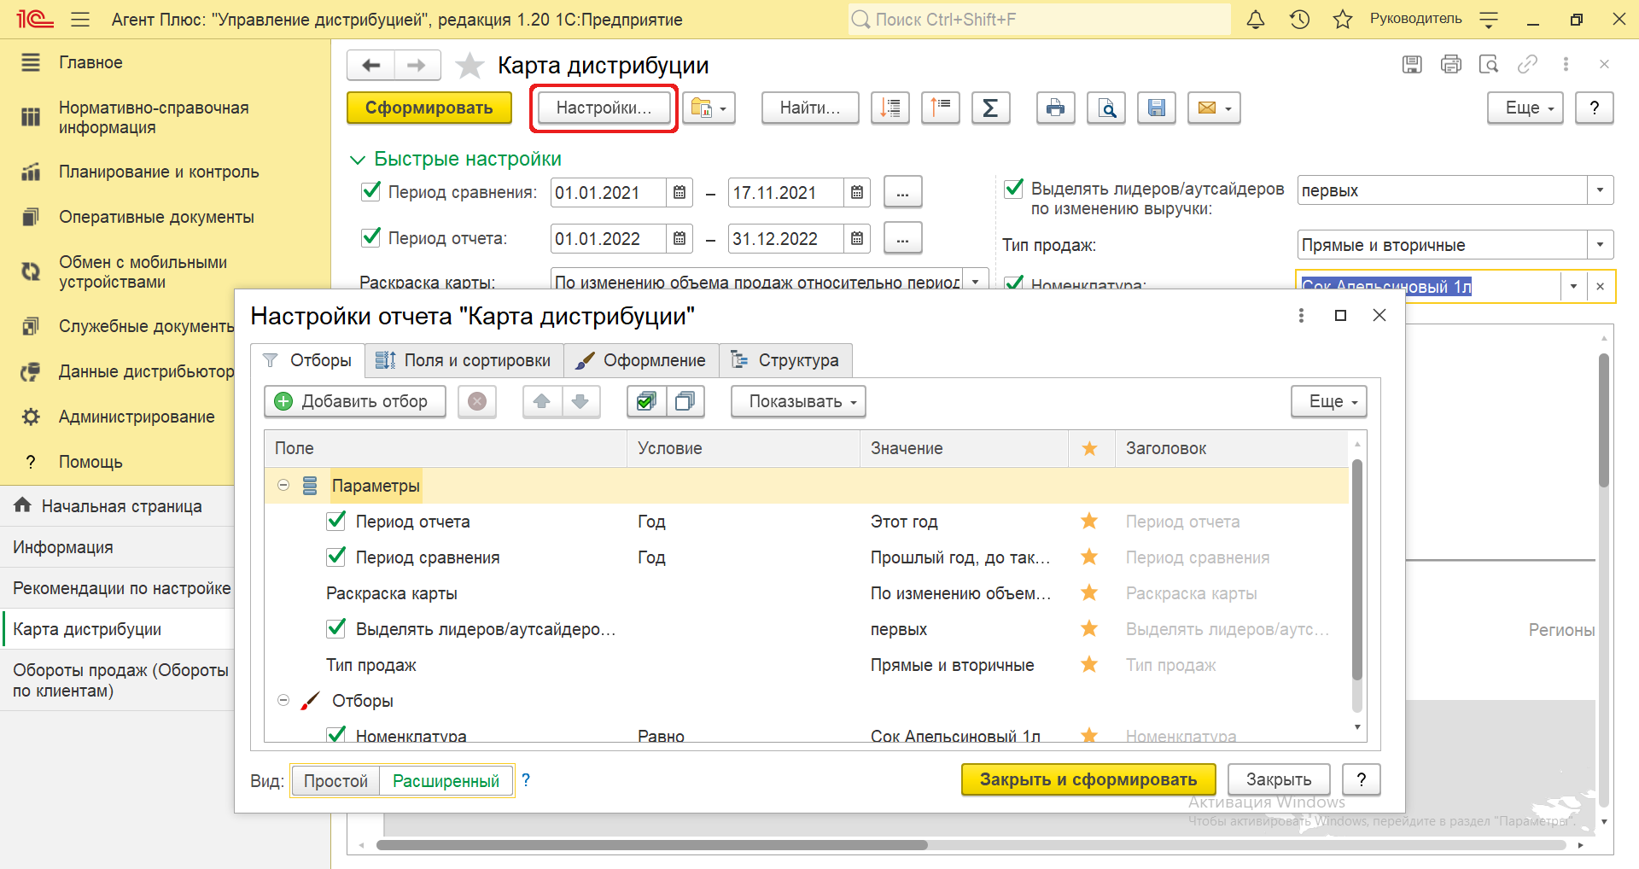Image resolution: width=1639 pixels, height=869 pixels.
Task: Open the первых dropdown list
Action: (1600, 190)
